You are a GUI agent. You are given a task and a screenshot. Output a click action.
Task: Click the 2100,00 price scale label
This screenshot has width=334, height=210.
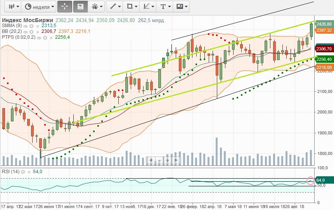(x=325, y=91)
